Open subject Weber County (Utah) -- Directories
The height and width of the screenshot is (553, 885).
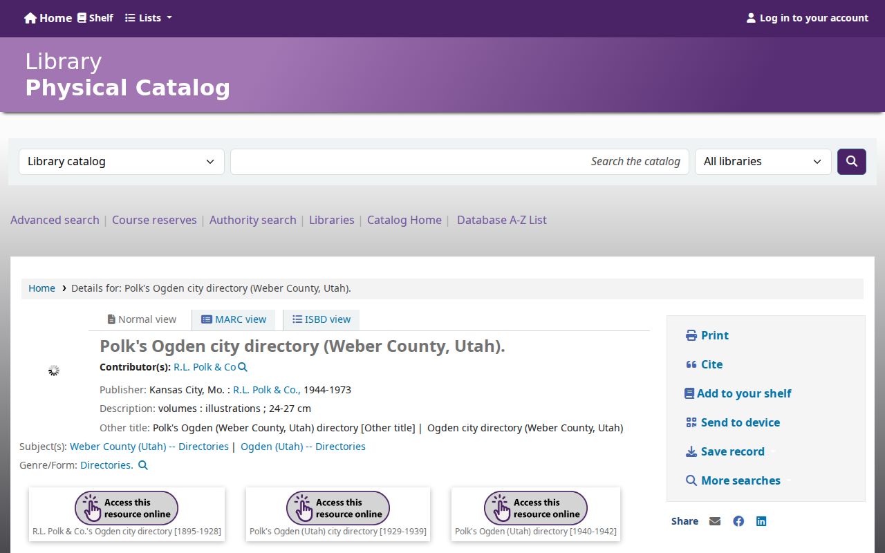point(149,447)
